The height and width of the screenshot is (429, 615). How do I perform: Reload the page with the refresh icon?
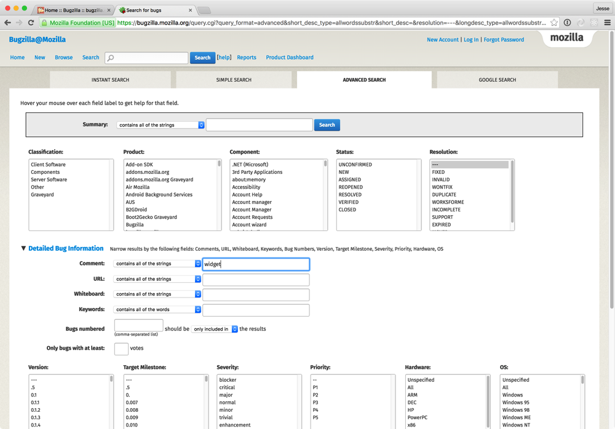31,23
